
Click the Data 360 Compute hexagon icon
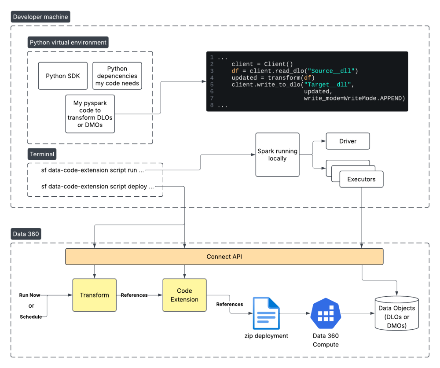pos(326,313)
